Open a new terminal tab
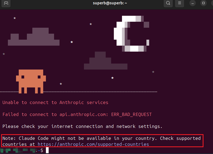The height and width of the screenshot is (154, 213). (x=6, y=3)
